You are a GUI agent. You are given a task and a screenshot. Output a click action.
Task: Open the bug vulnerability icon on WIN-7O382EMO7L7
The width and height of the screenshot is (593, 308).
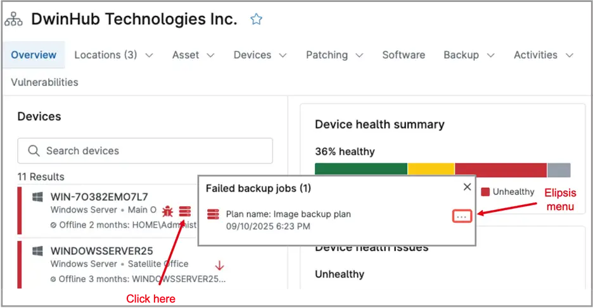[167, 211]
